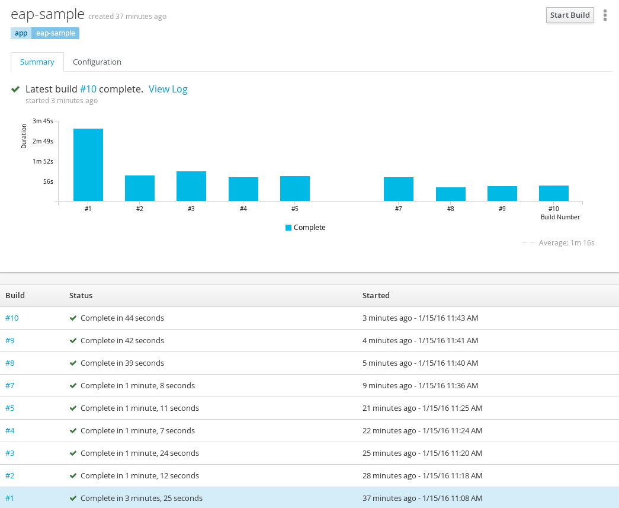Open latest build #10 link in status line

[x=88, y=89]
